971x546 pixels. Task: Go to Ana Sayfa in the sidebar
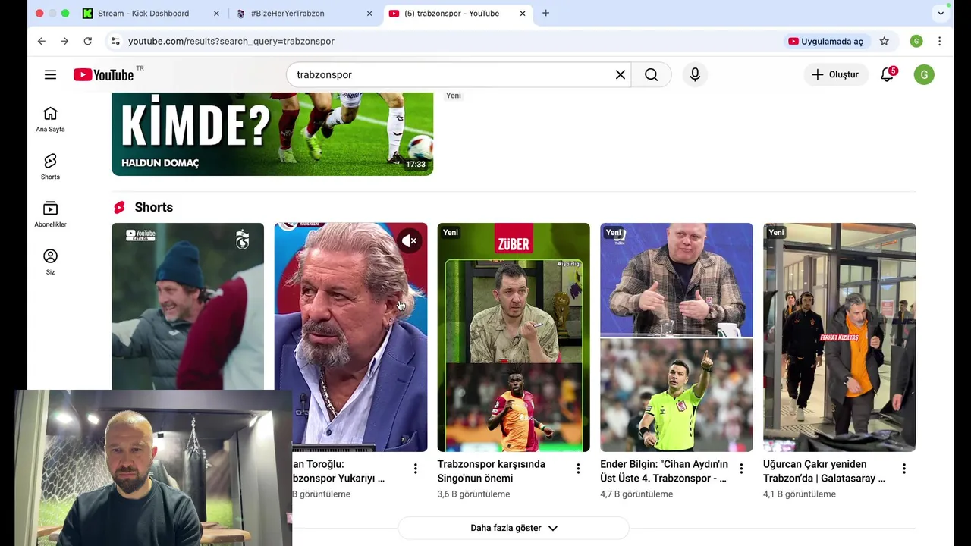coord(50,119)
